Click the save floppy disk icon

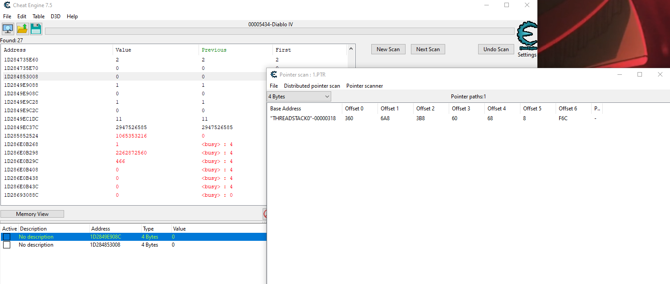click(x=36, y=29)
